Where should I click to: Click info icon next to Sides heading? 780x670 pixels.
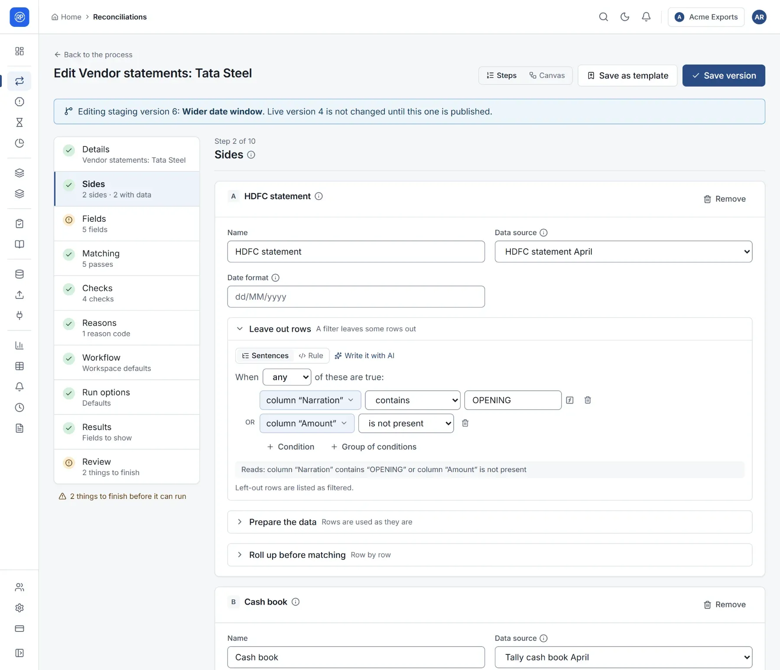pos(251,155)
